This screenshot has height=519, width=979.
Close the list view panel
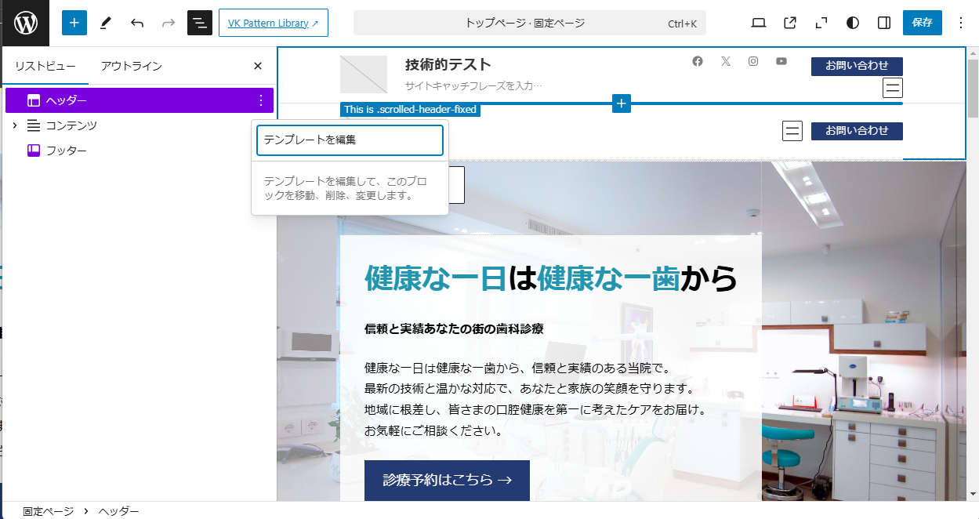258,66
